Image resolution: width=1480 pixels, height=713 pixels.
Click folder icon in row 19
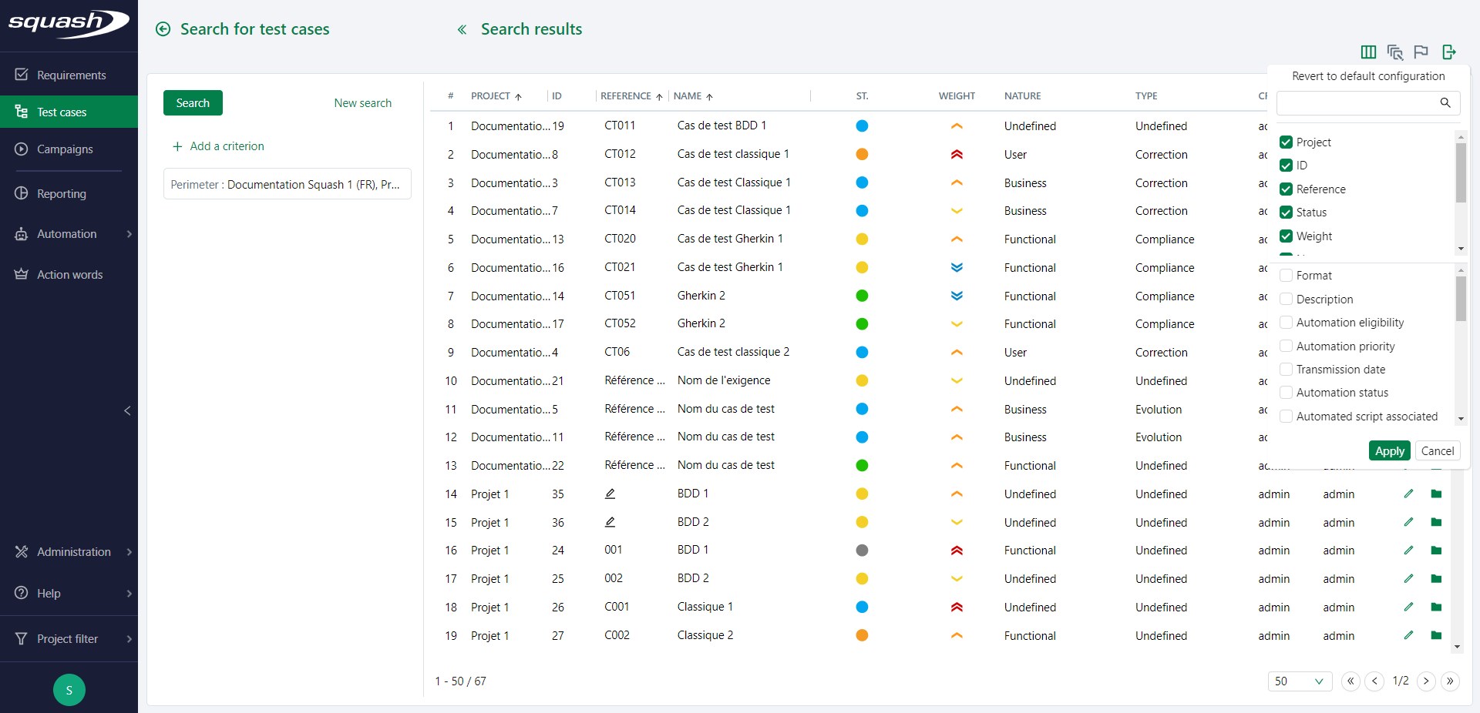point(1436,635)
